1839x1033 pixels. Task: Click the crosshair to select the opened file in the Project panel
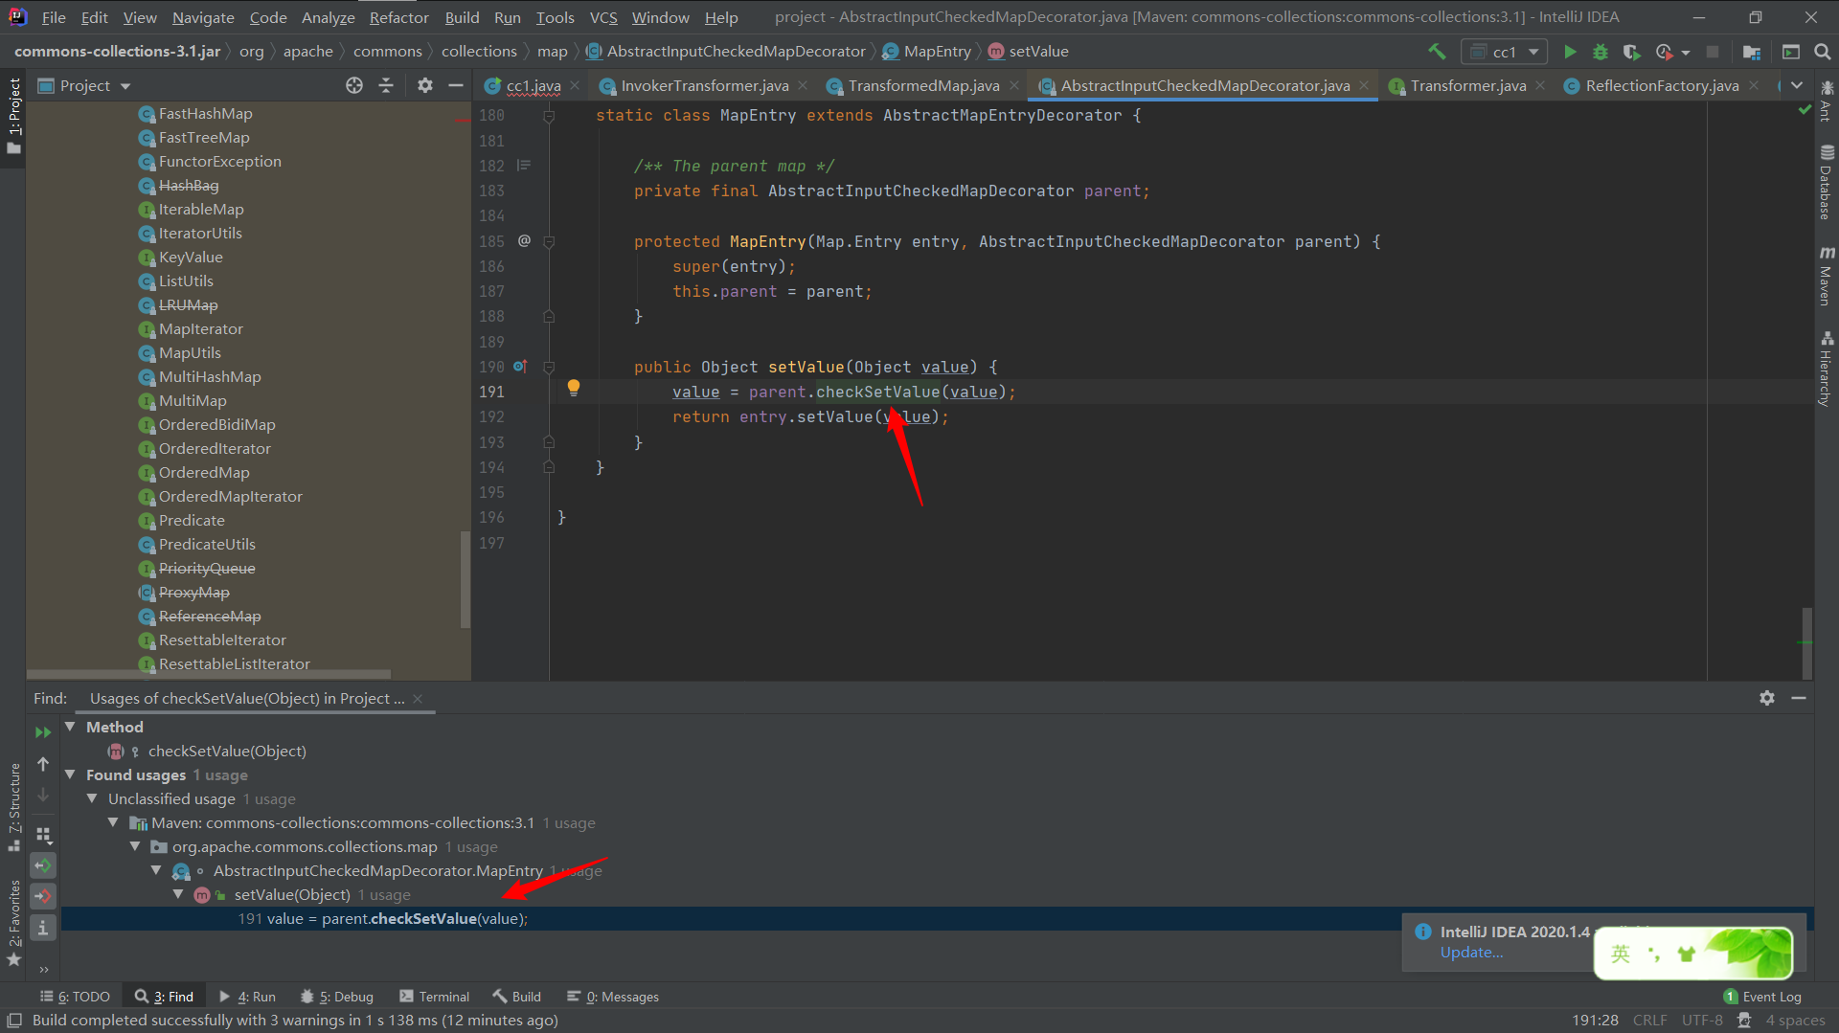tap(354, 85)
